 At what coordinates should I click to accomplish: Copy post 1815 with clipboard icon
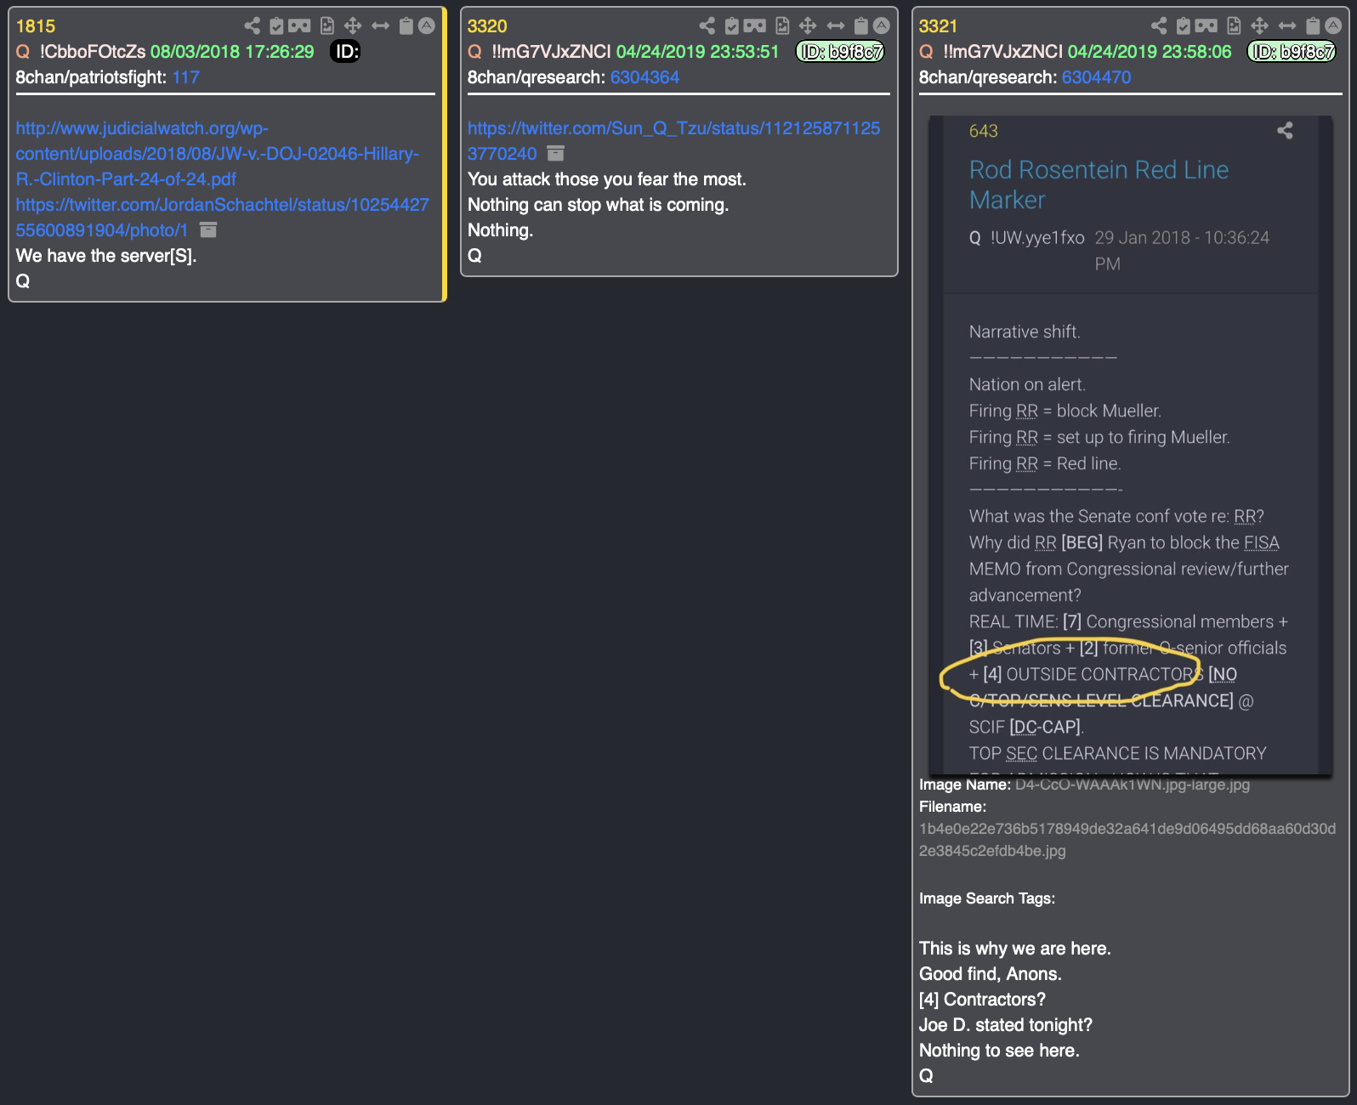pyautogui.click(x=406, y=26)
